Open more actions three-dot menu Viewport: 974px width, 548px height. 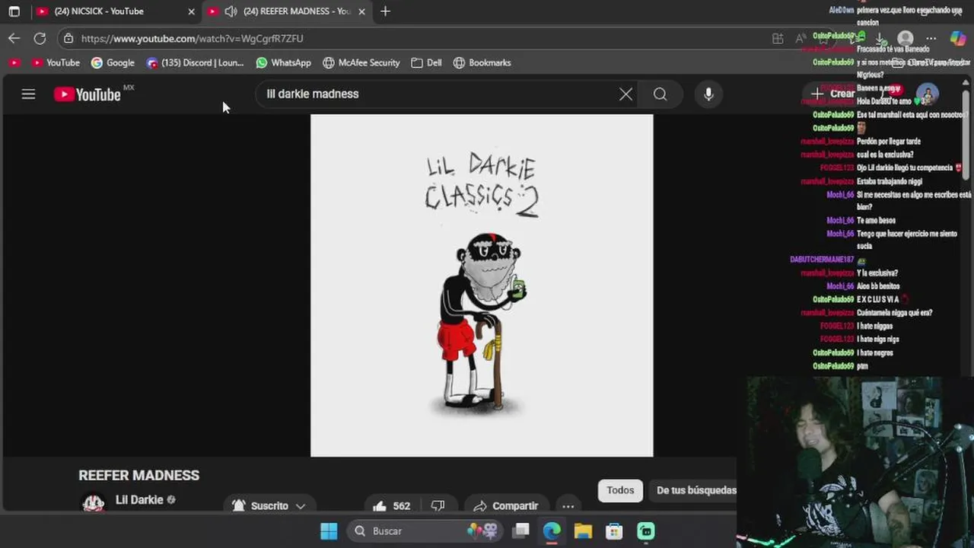tap(568, 505)
